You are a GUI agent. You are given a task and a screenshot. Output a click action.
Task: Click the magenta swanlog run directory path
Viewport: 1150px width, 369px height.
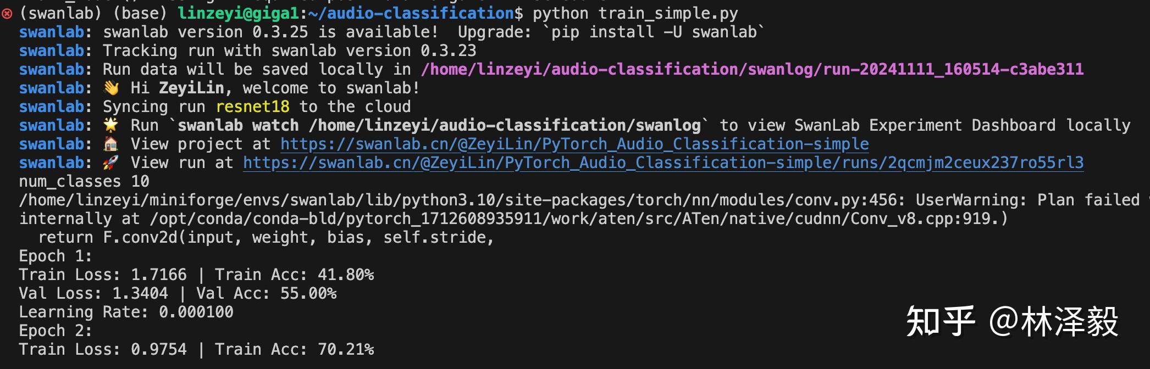[x=752, y=70]
